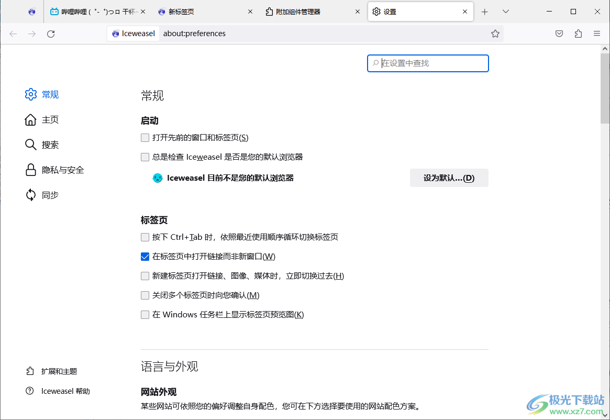Click the magnifier icon in settings search
Viewport: 610px width, 420px height.
(x=375, y=63)
